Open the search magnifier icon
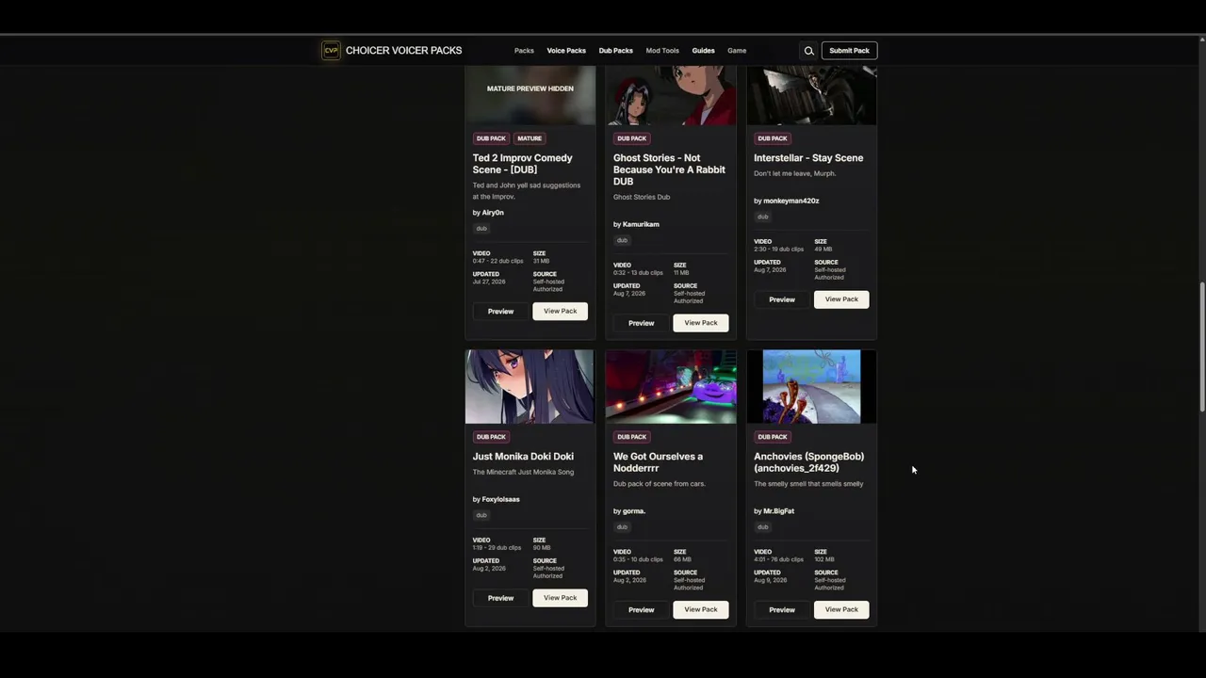The width and height of the screenshot is (1206, 678). click(808, 51)
